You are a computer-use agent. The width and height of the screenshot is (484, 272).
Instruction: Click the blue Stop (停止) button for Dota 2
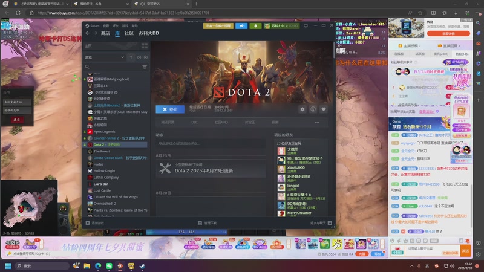[170, 109]
